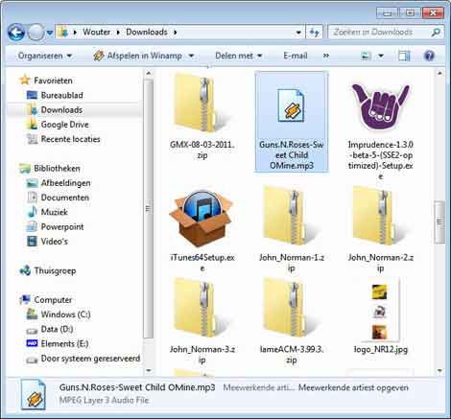Click the E-mail toolbar button
The image size is (451, 419).
[295, 56]
